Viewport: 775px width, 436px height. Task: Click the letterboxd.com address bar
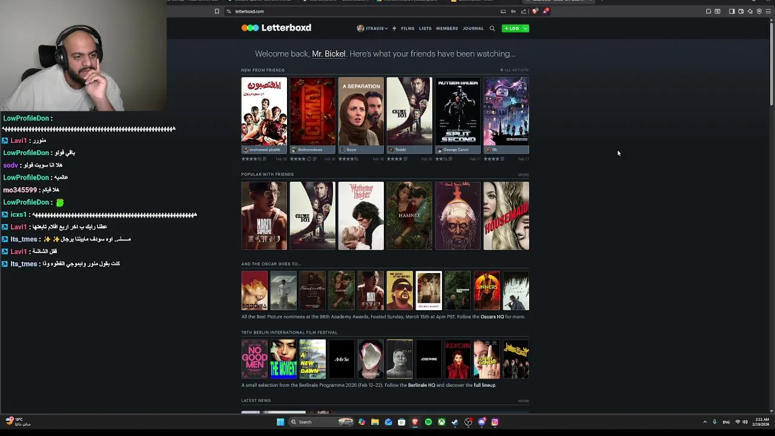363,12
